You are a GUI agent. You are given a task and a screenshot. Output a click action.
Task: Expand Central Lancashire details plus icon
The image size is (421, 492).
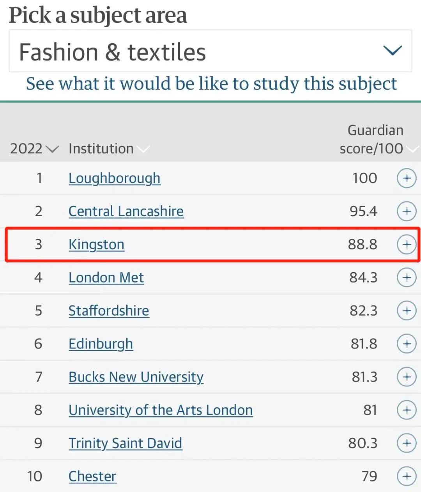click(x=407, y=211)
